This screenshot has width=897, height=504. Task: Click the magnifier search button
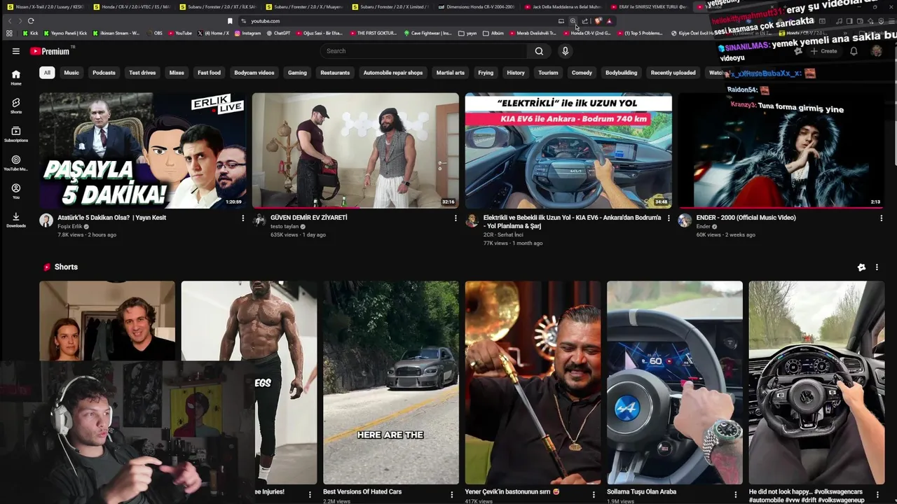(x=539, y=51)
